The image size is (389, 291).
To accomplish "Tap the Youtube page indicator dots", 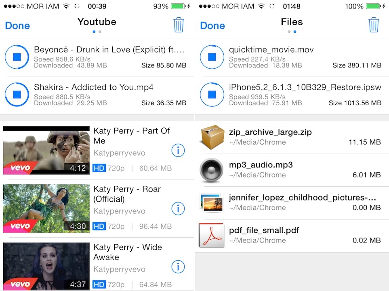I will [97, 32].
